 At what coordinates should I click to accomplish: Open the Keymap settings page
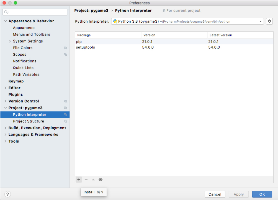coord(16,81)
